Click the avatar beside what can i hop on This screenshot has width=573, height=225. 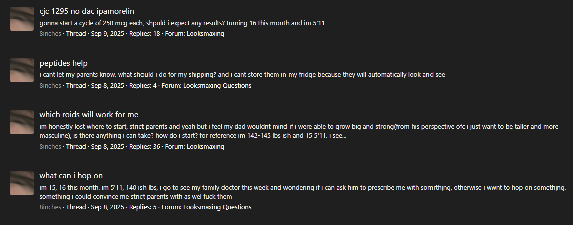tap(22, 183)
